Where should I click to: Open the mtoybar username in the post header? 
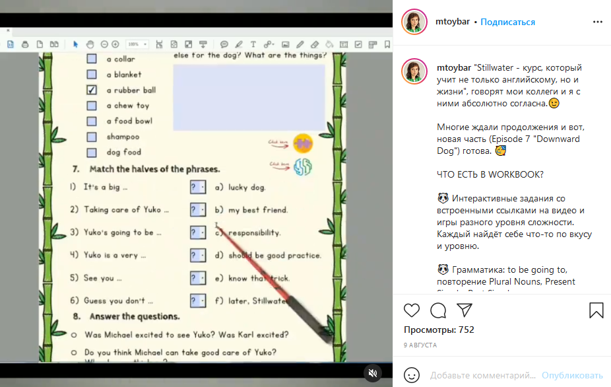pyautogui.click(x=453, y=22)
